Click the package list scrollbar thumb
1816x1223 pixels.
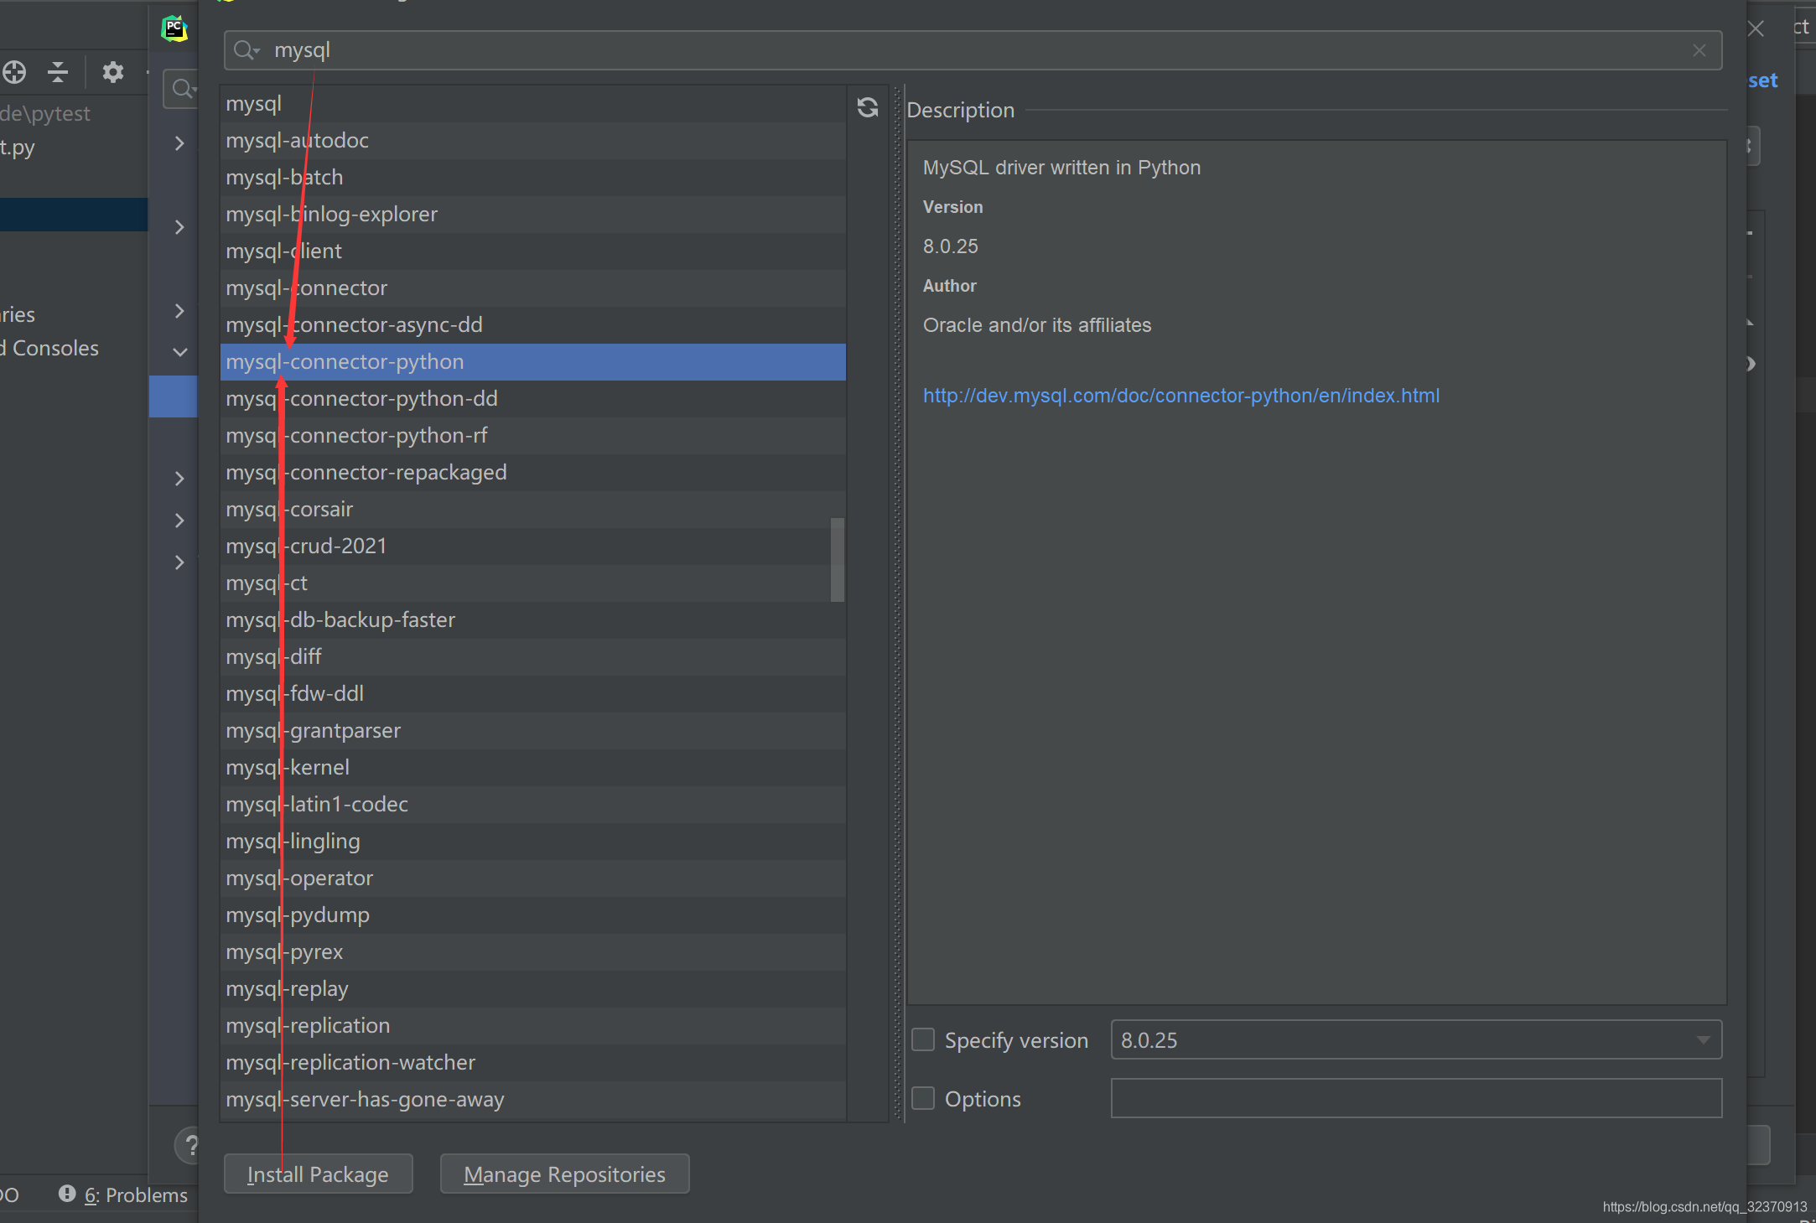click(837, 559)
